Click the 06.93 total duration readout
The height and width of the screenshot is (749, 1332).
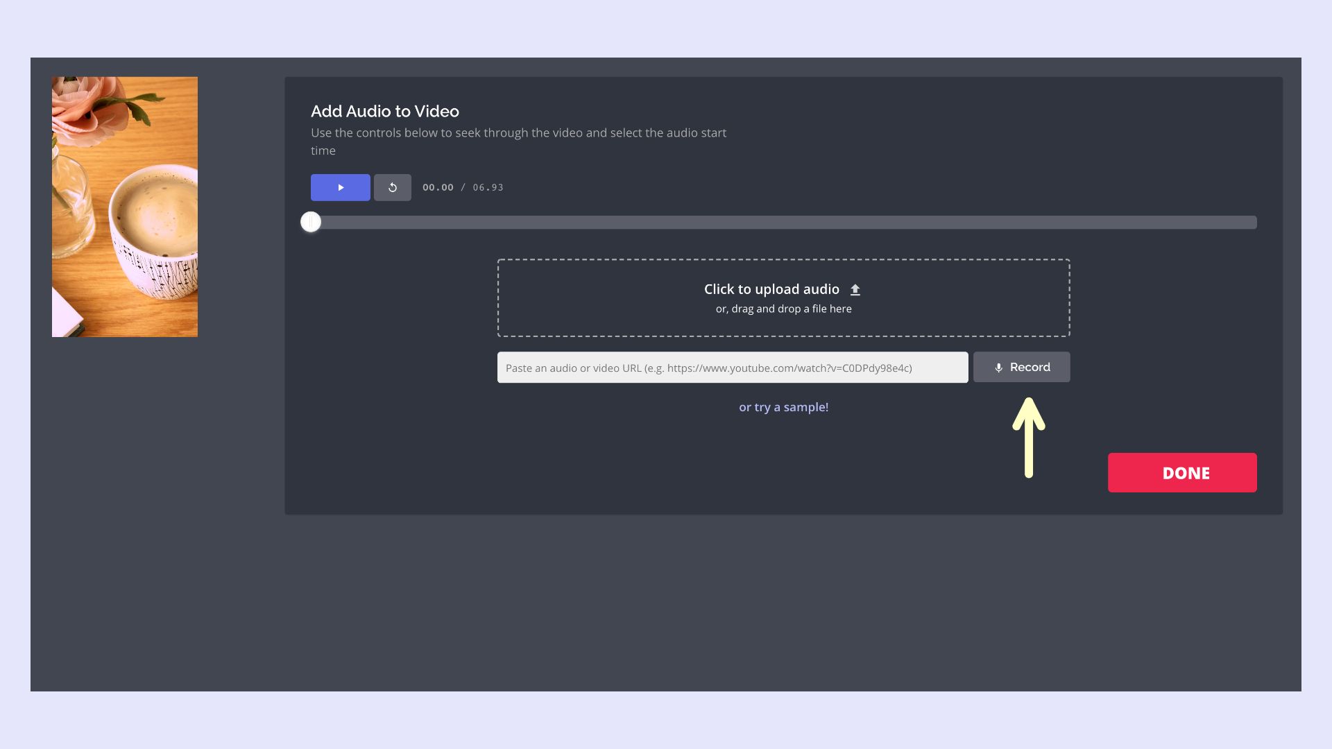pos(488,187)
